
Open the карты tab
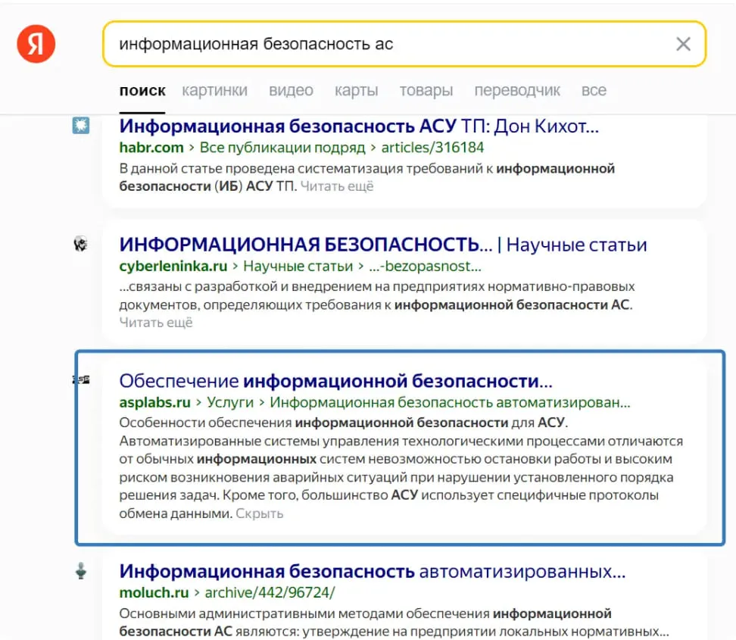pos(356,89)
